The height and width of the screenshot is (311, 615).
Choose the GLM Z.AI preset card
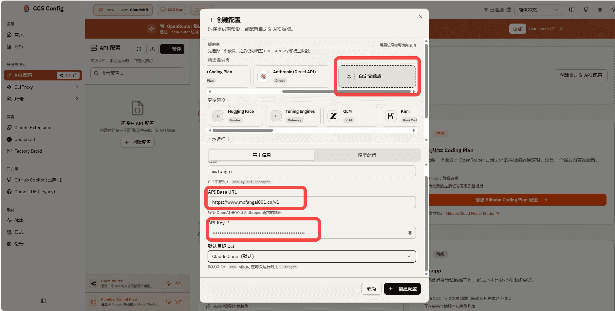point(351,116)
